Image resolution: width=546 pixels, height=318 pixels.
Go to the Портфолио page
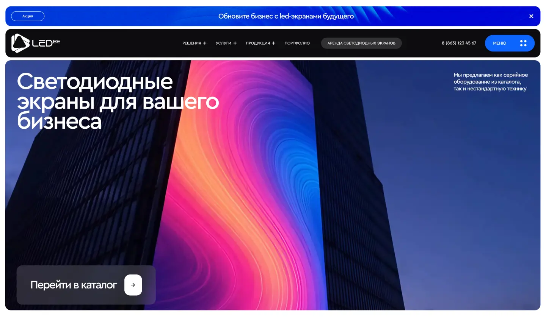click(x=297, y=43)
